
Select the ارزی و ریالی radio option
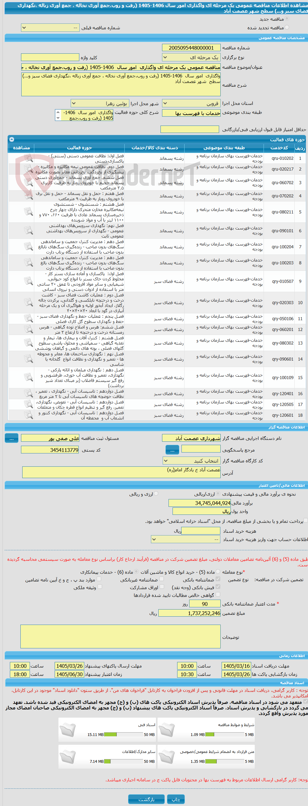(x=156, y=494)
